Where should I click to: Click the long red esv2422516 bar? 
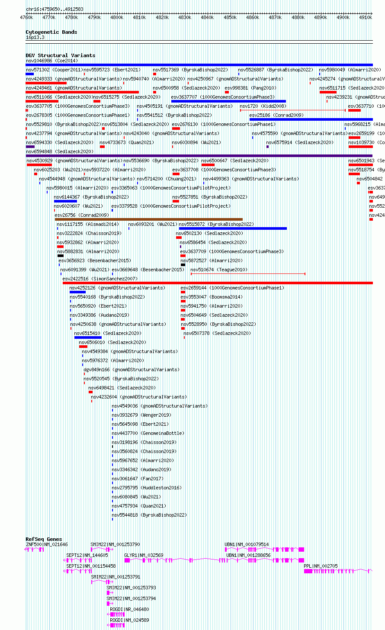pos(218,283)
